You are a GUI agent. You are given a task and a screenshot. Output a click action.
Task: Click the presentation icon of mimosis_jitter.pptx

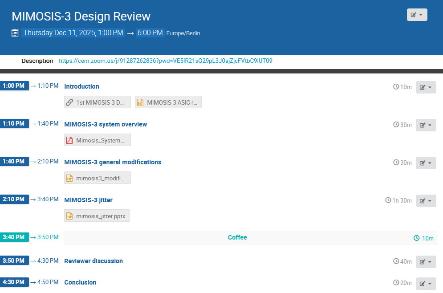(69, 216)
